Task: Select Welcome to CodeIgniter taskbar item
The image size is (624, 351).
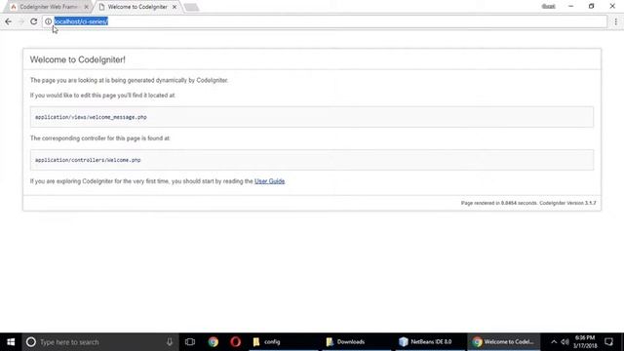Action: coord(503,342)
